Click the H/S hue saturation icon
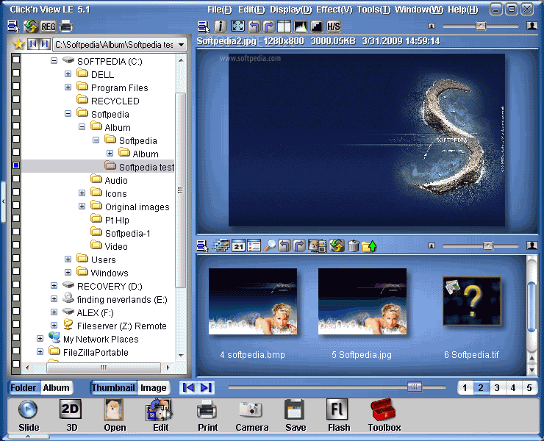544x441 pixels. click(334, 26)
